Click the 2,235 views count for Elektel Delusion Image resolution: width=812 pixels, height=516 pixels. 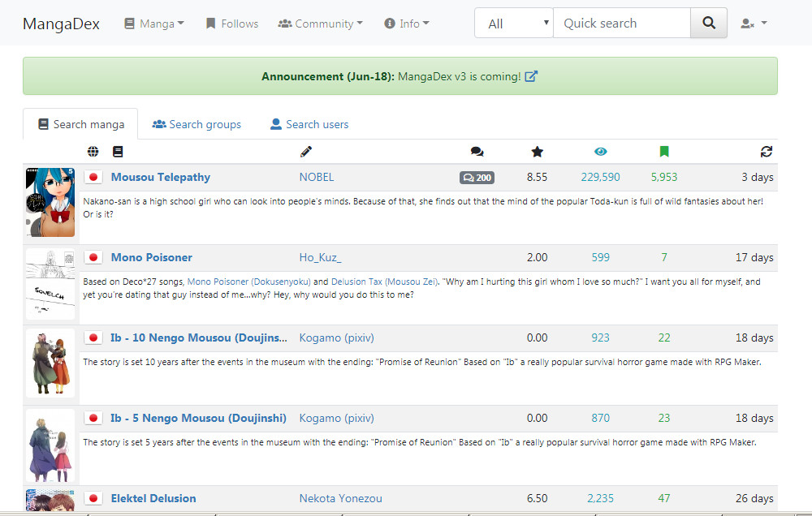click(600, 498)
